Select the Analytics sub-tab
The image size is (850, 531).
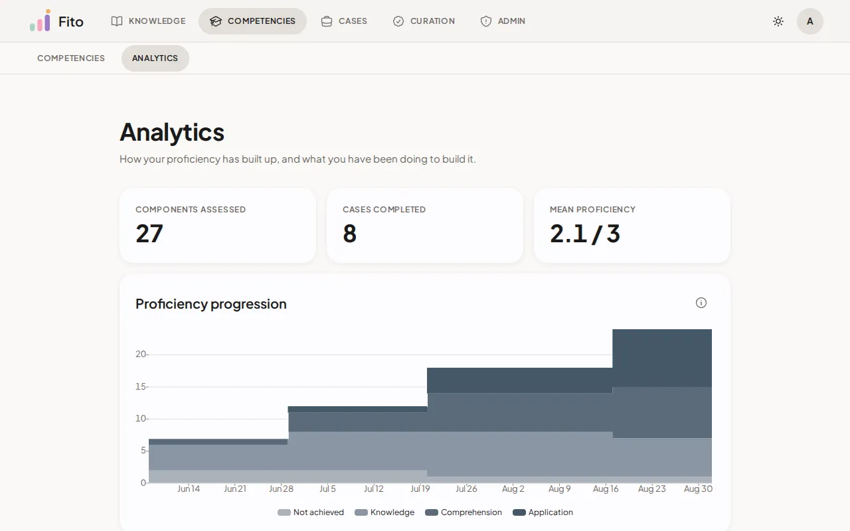(x=155, y=58)
